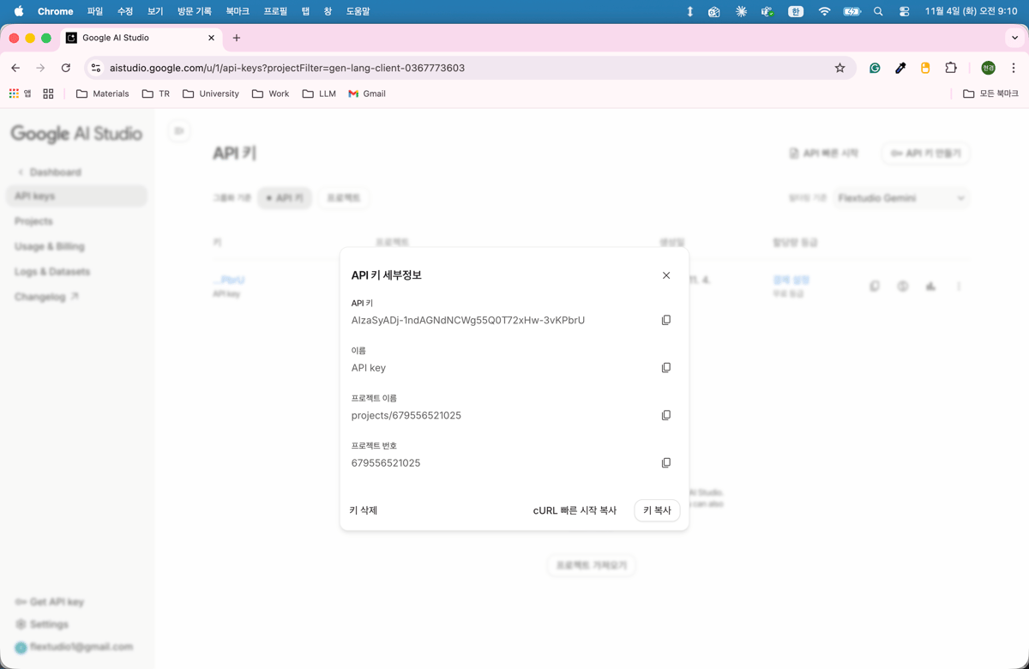Copy the 프로젝트 번호 value
This screenshot has width=1029, height=669.
[666, 462]
